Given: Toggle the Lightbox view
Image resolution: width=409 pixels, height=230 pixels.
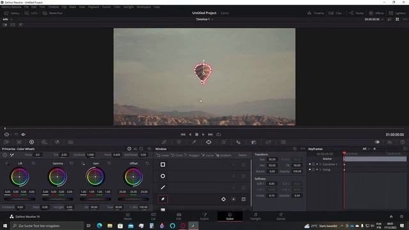Looking at the screenshot, I should point(397,13).
